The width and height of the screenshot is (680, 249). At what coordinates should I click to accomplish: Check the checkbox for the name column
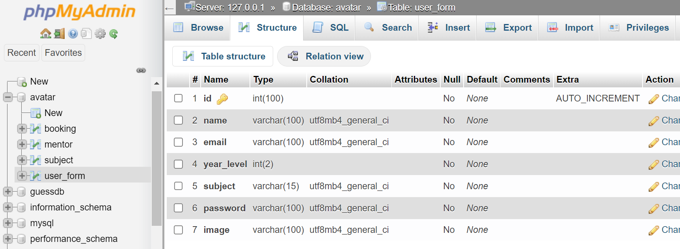(x=179, y=120)
